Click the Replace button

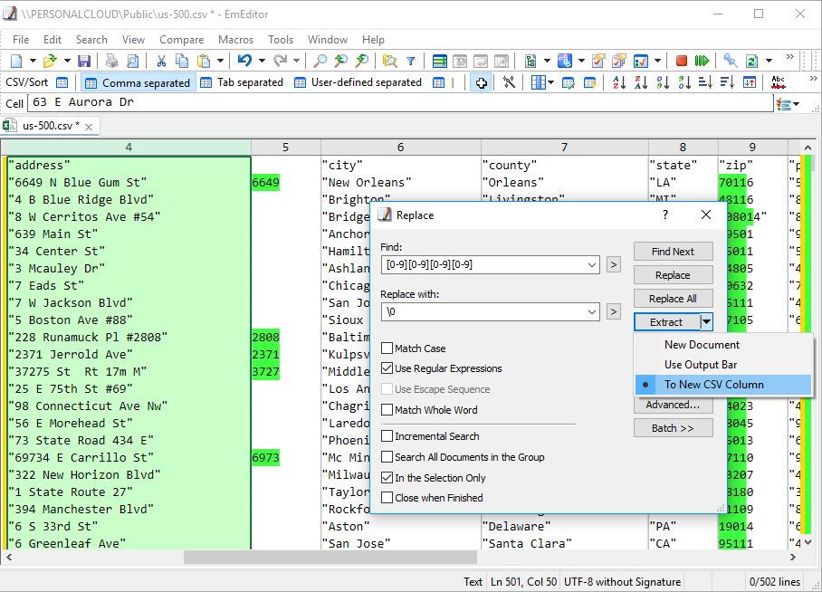click(x=674, y=275)
